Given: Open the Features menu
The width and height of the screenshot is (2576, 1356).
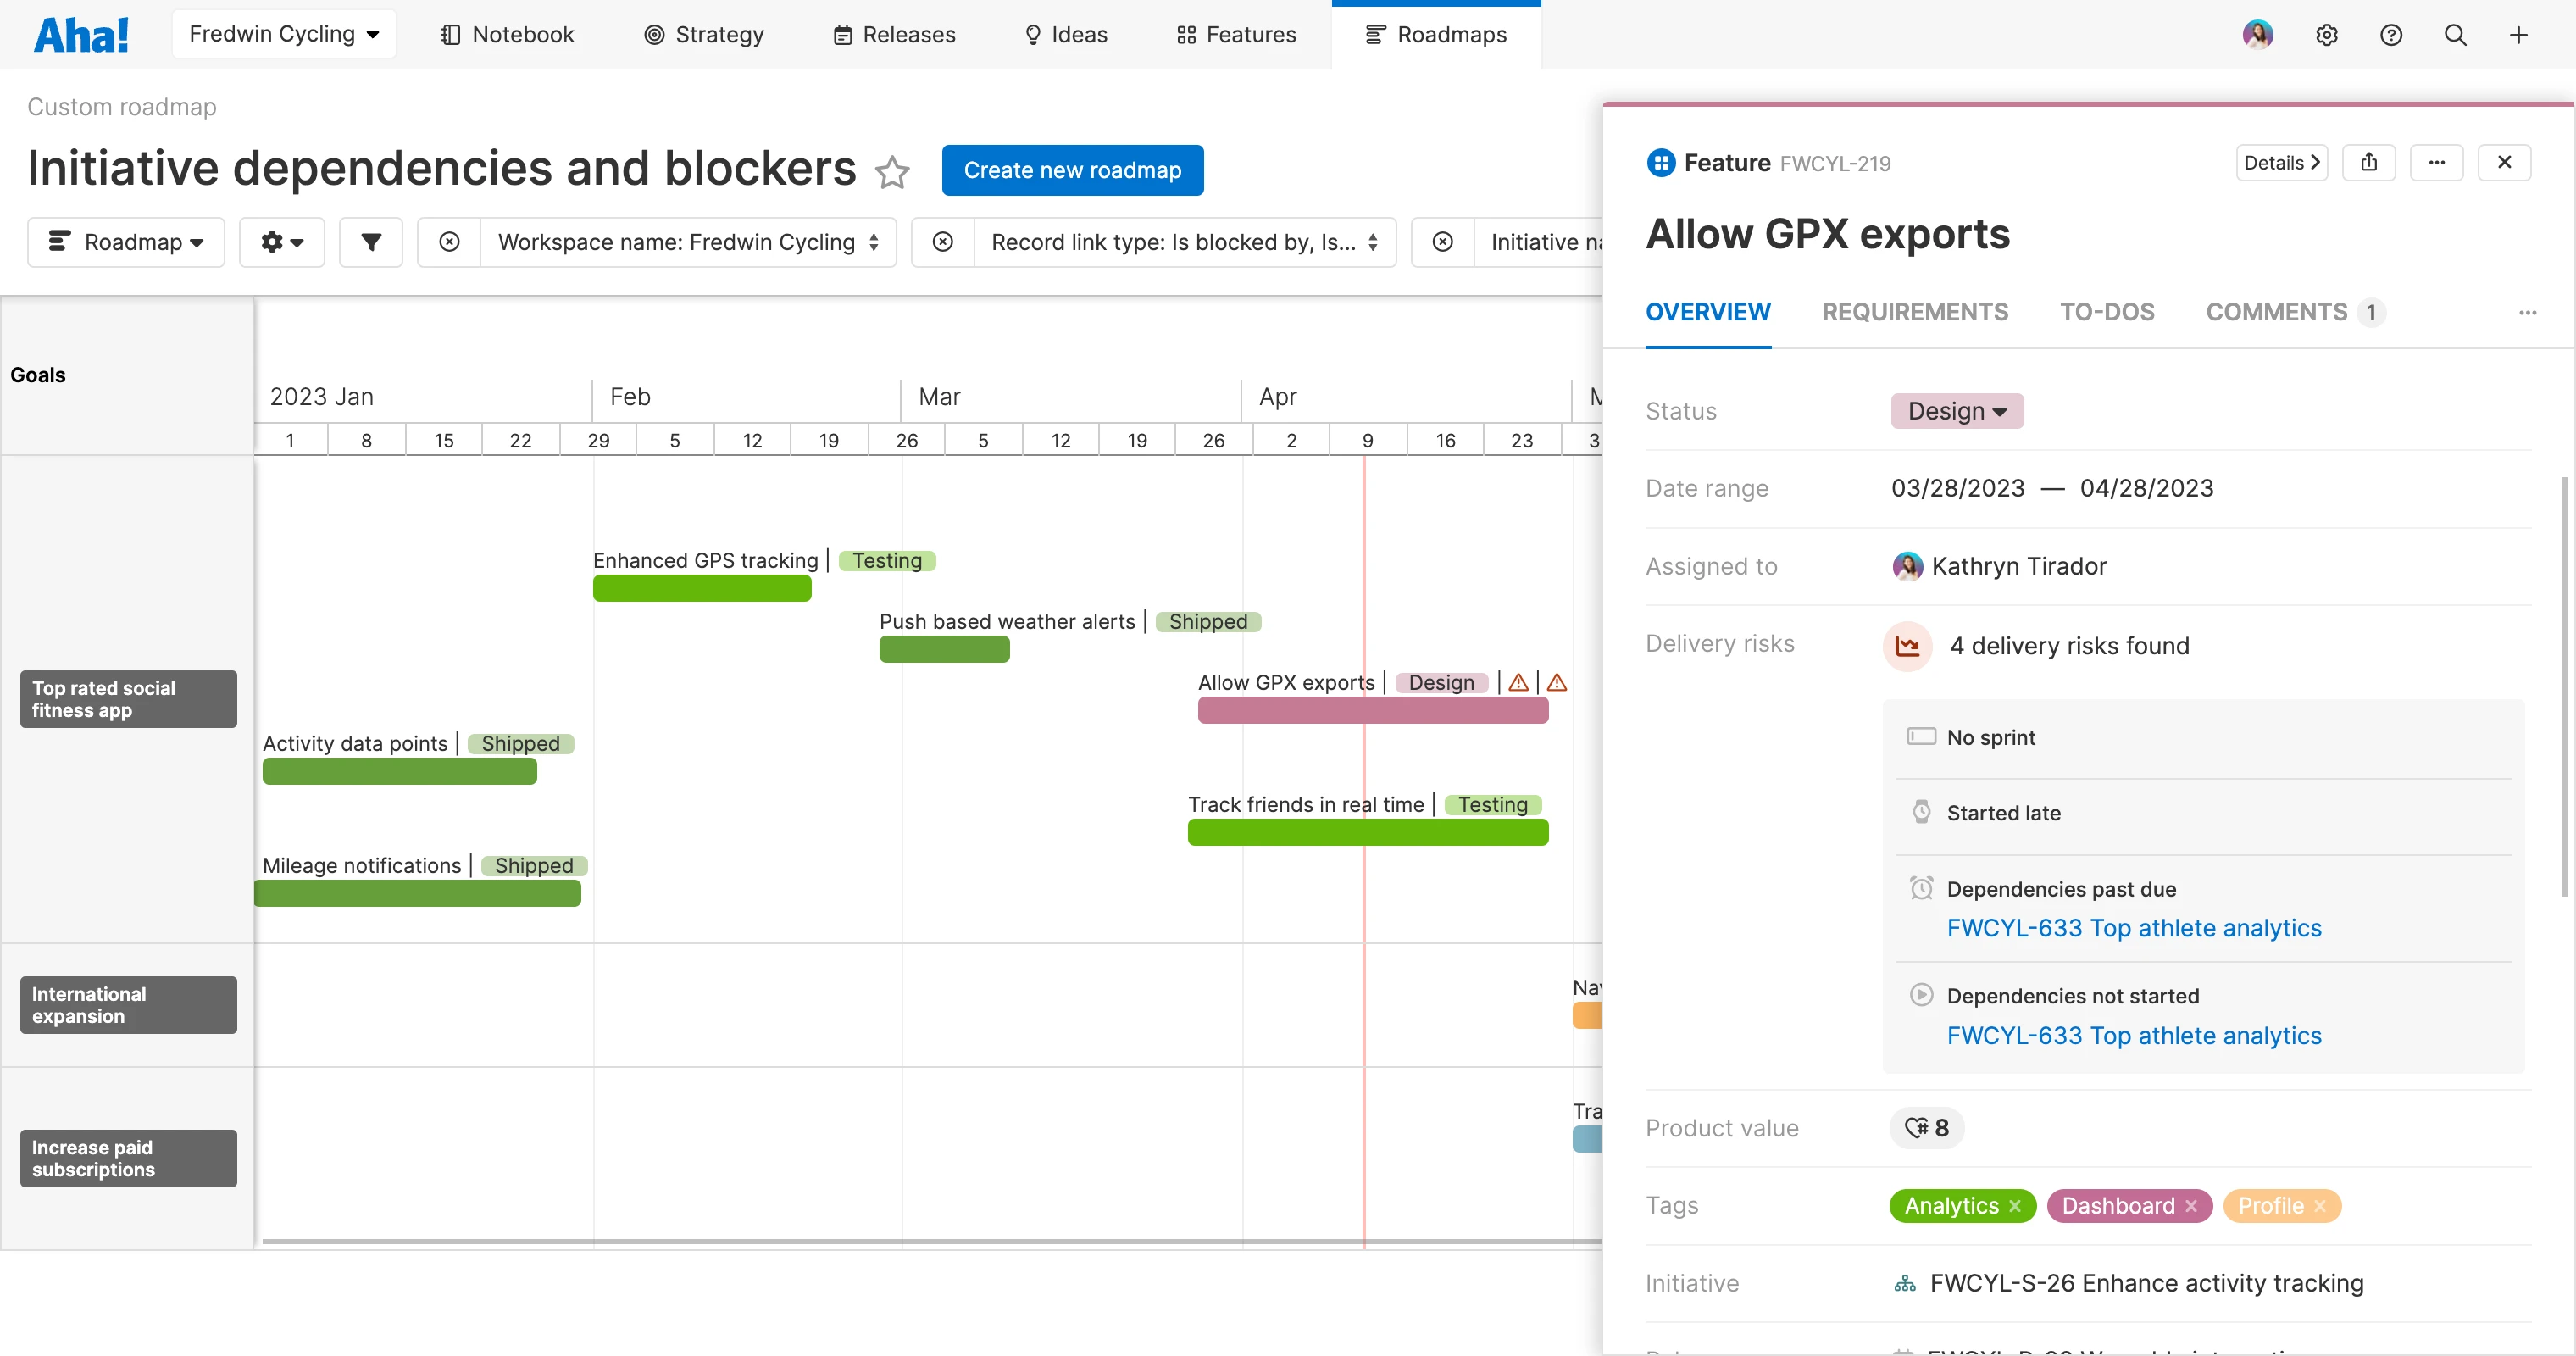Looking at the screenshot, I should (x=1236, y=35).
